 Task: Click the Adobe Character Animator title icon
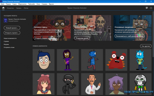tap(1, 1)
